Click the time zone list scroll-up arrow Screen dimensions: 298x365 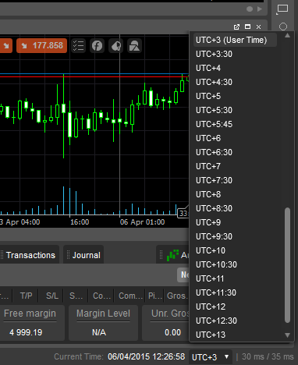(287, 36)
